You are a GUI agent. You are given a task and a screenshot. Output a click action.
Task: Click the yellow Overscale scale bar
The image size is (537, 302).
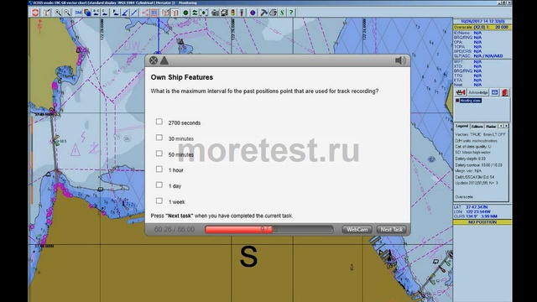(x=482, y=27)
